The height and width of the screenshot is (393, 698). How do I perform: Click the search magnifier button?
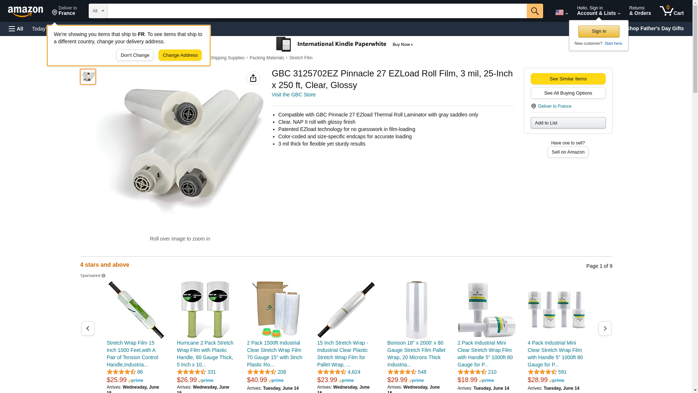(x=535, y=11)
